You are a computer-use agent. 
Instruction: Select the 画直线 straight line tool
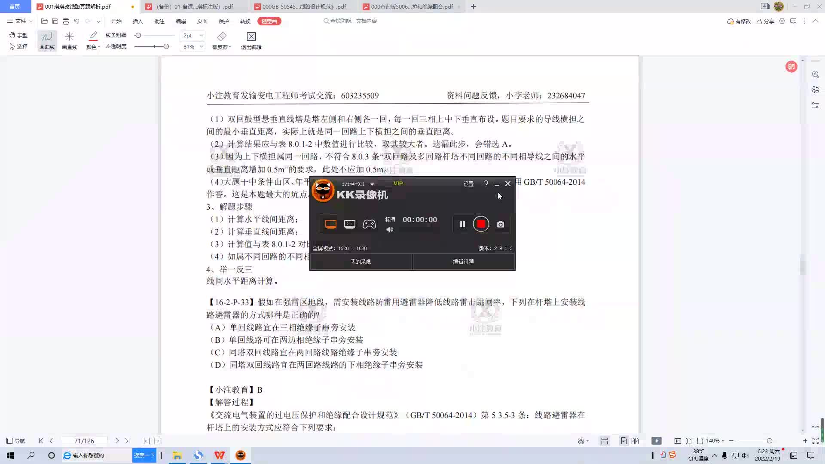(69, 40)
